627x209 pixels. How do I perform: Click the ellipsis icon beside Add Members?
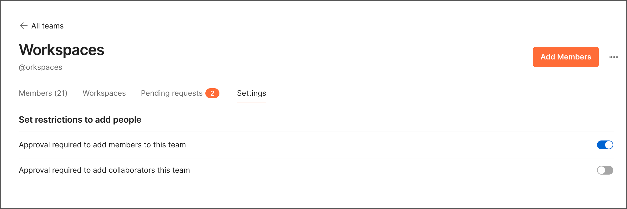point(614,57)
